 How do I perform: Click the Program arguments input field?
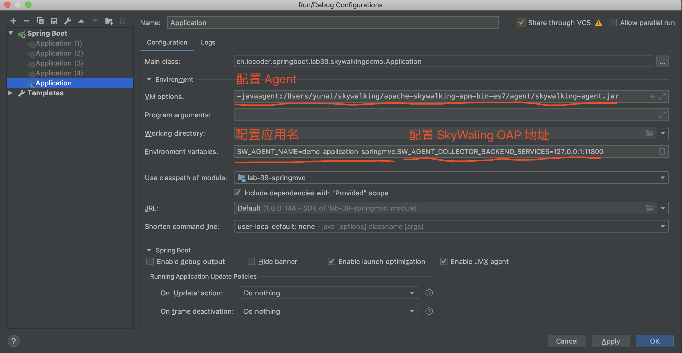(424, 115)
